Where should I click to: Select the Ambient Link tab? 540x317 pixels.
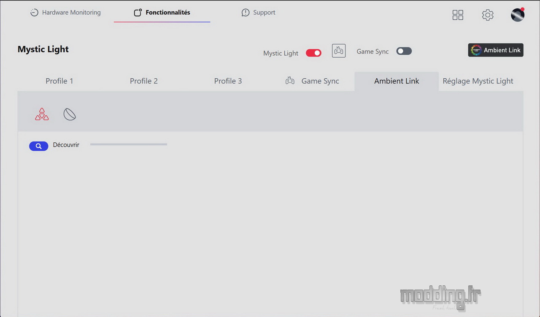(397, 81)
